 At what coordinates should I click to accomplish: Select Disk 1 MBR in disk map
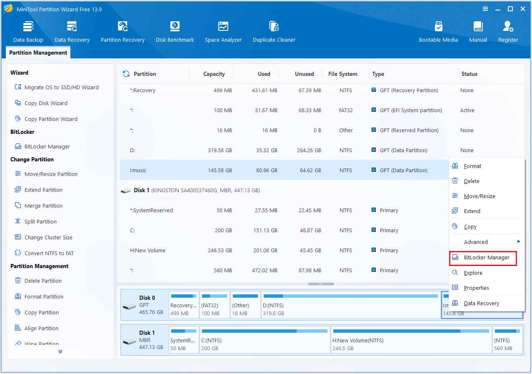coord(144,340)
